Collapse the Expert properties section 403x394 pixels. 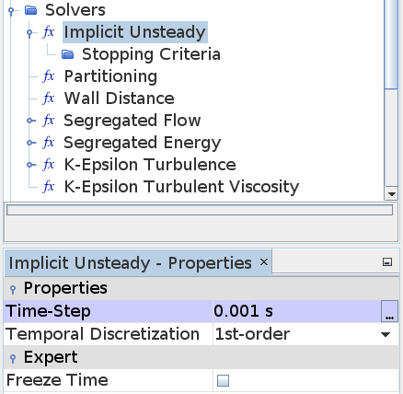[13, 358]
